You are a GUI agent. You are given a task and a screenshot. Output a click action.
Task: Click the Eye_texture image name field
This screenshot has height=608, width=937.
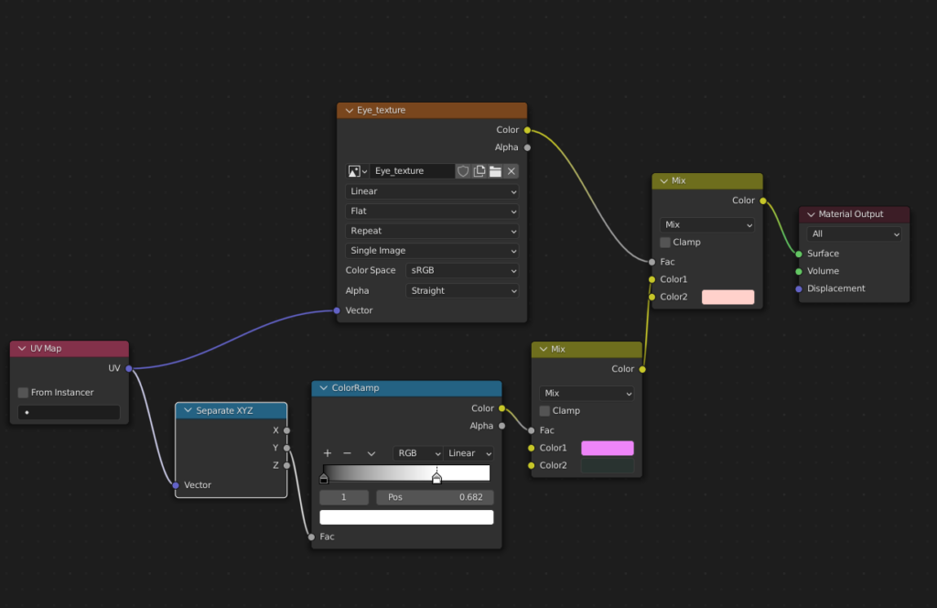tap(412, 171)
